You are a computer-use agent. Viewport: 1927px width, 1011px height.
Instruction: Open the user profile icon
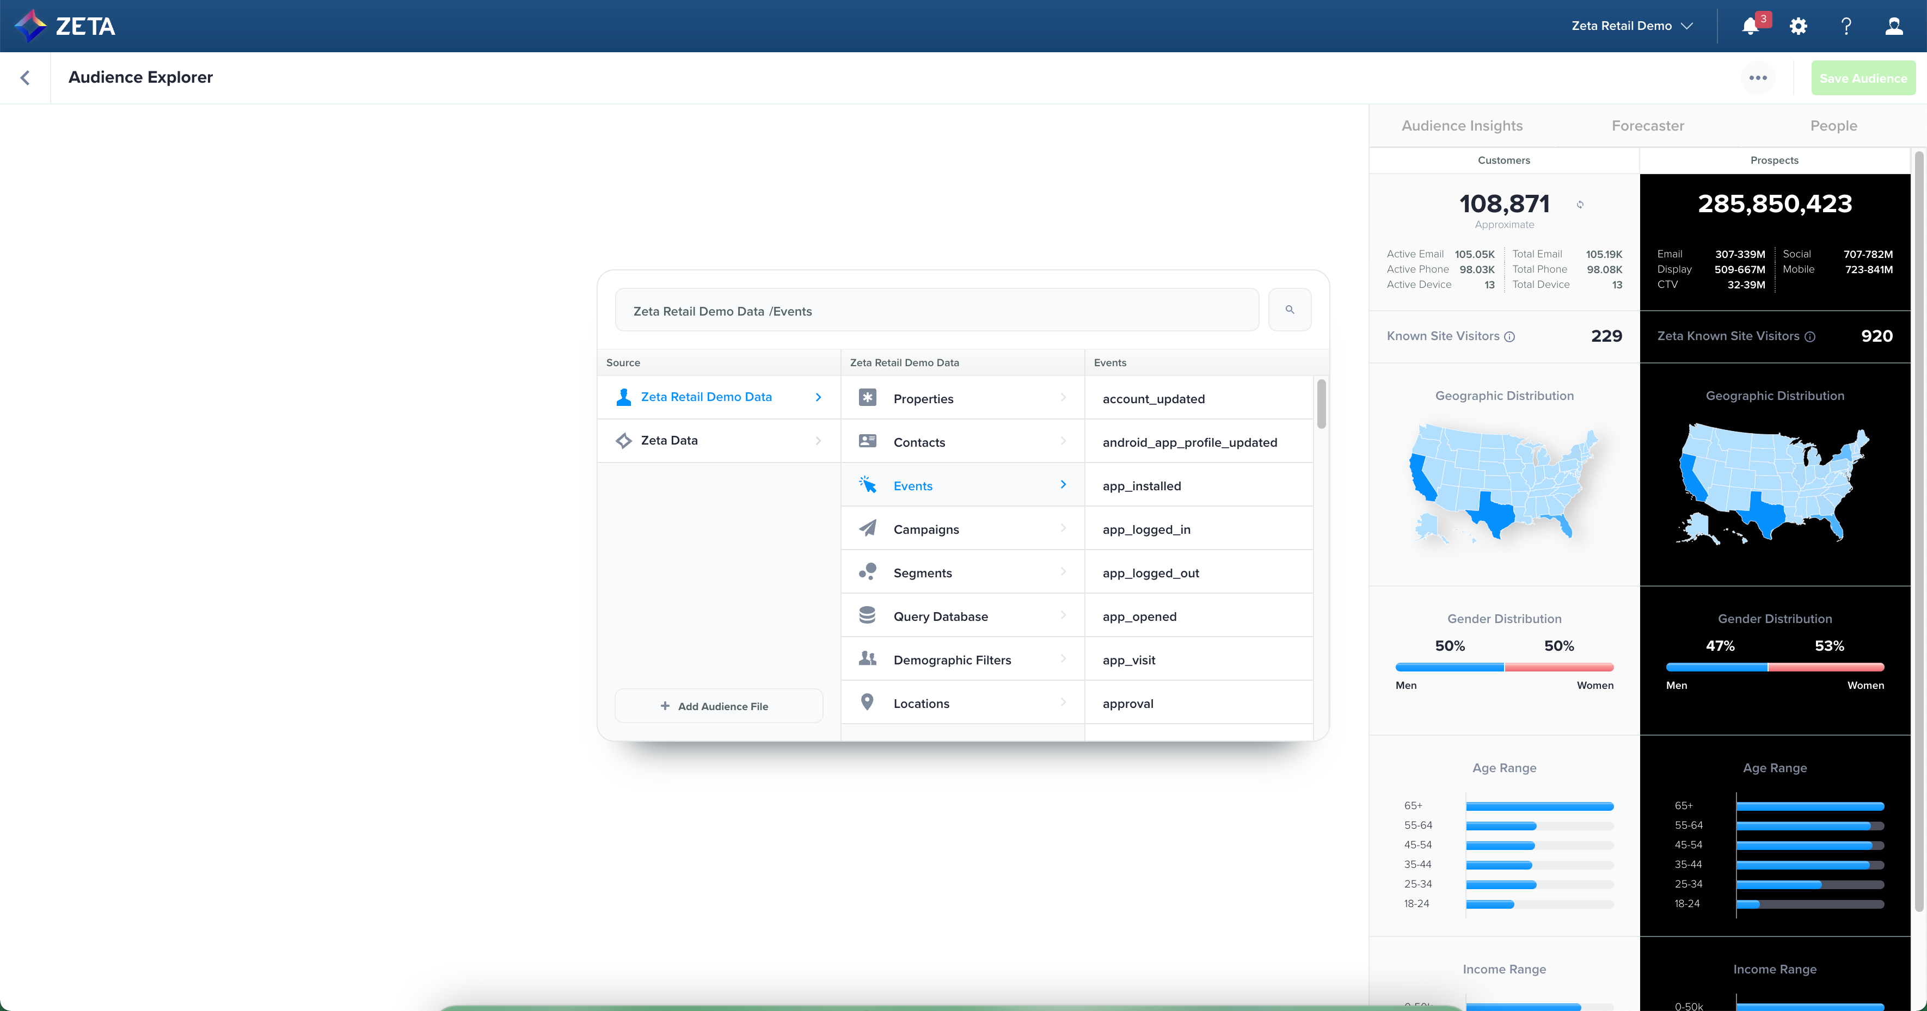tap(1893, 26)
